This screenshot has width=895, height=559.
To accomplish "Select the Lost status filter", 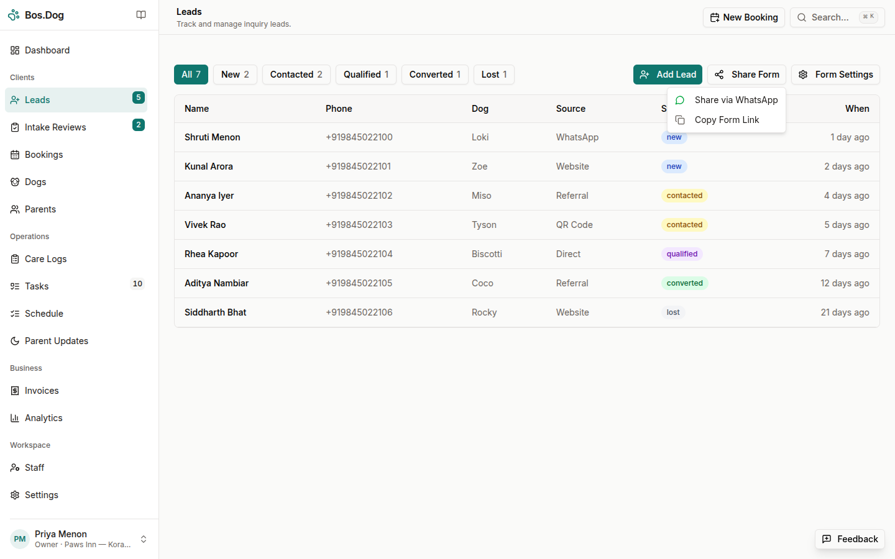I will pyautogui.click(x=493, y=74).
